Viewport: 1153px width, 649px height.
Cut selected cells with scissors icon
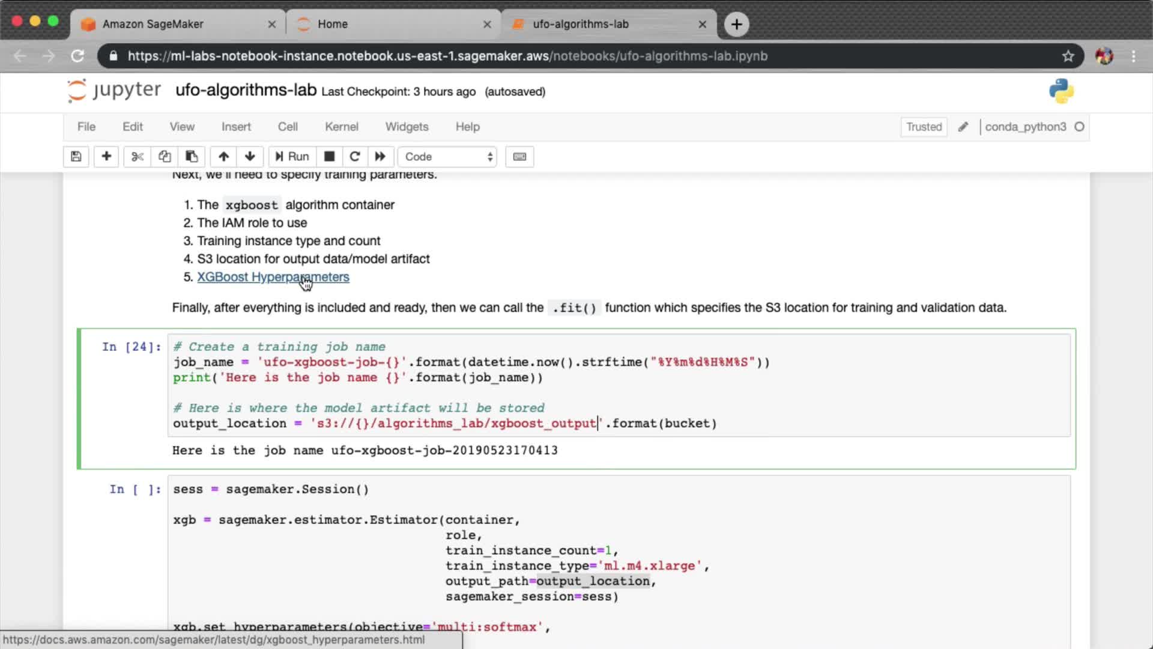138,157
